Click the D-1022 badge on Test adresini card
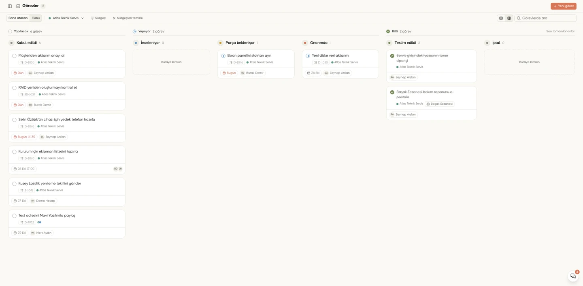The image size is (583, 286). pyautogui.click(x=27, y=222)
